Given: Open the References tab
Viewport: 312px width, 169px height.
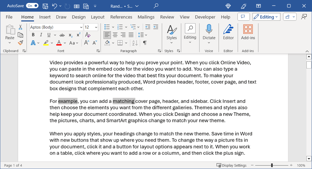Looking at the screenshot, I should tap(121, 17).
